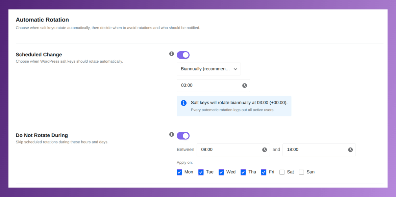
Task: Check the Sun checkbox
Action: [x=301, y=172]
